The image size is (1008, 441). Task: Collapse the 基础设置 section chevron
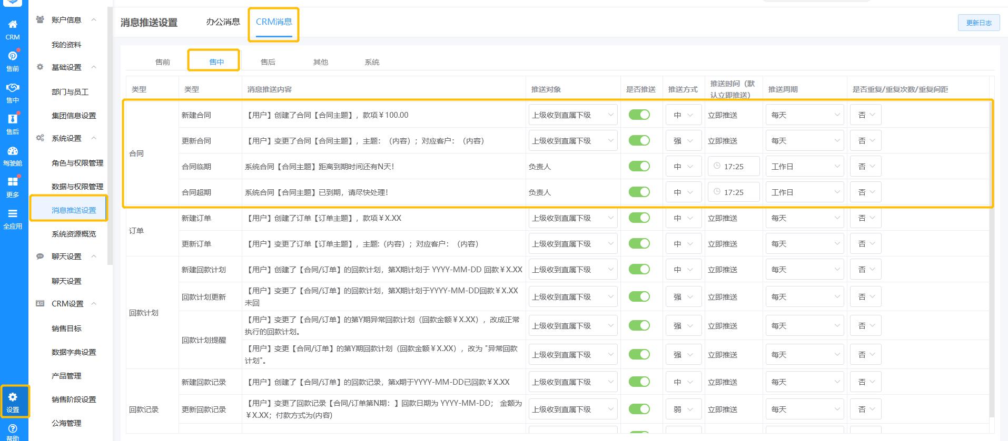coord(94,67)
